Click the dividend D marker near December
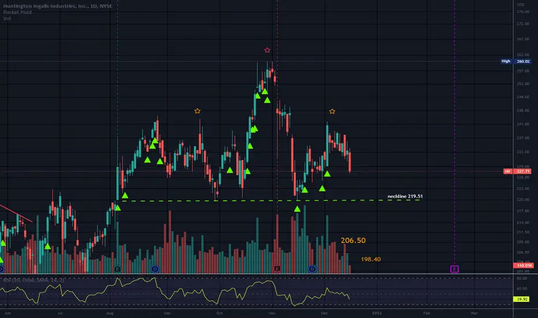 (312, 269)
